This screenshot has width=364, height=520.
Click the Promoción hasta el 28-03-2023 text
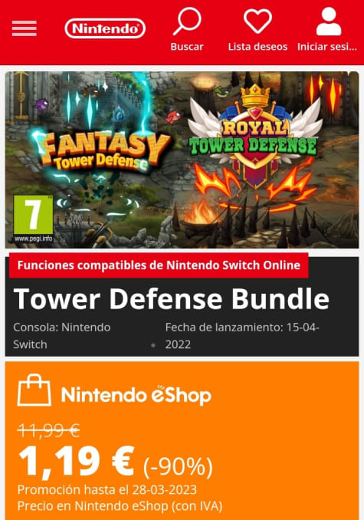click(x=107, y=489)
